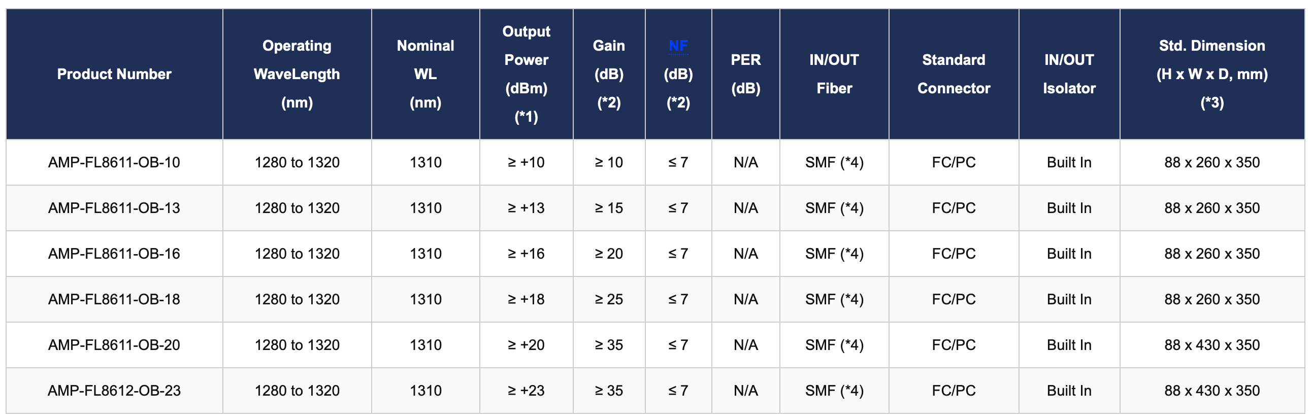Screen dimensions: 1312x420
Task: Click the 88 x 430 x 350 dimension for OB-20
Action: (1211, 345)
